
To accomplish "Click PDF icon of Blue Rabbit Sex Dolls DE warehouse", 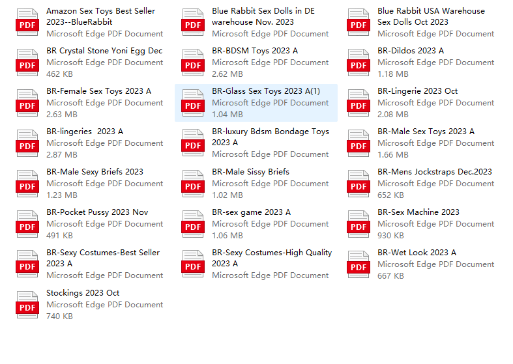I will [193, 23].
